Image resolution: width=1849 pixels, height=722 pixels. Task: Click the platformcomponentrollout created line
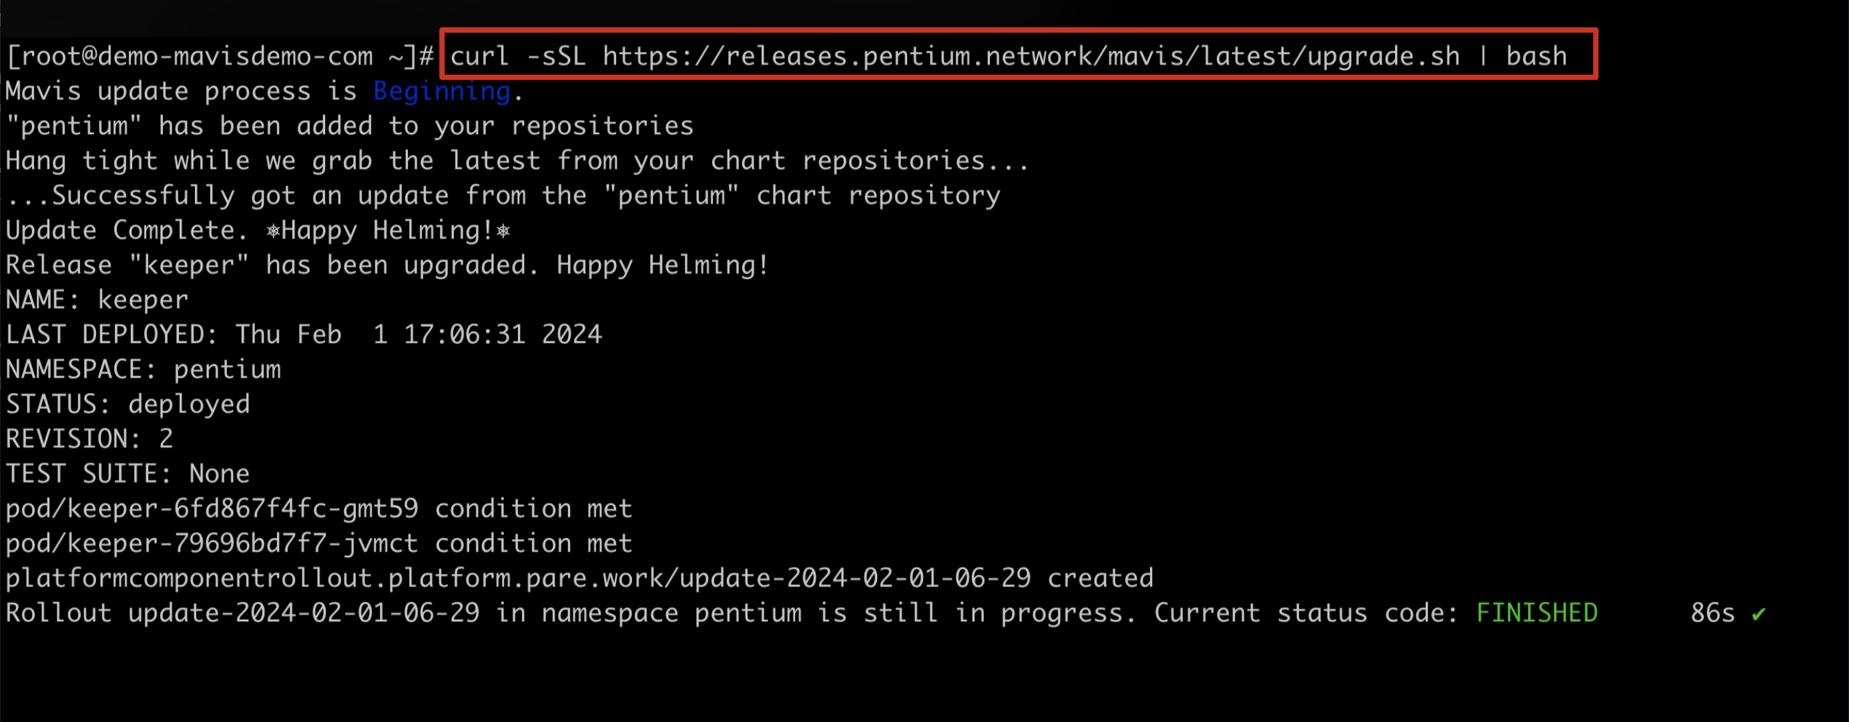coord(579,579)
